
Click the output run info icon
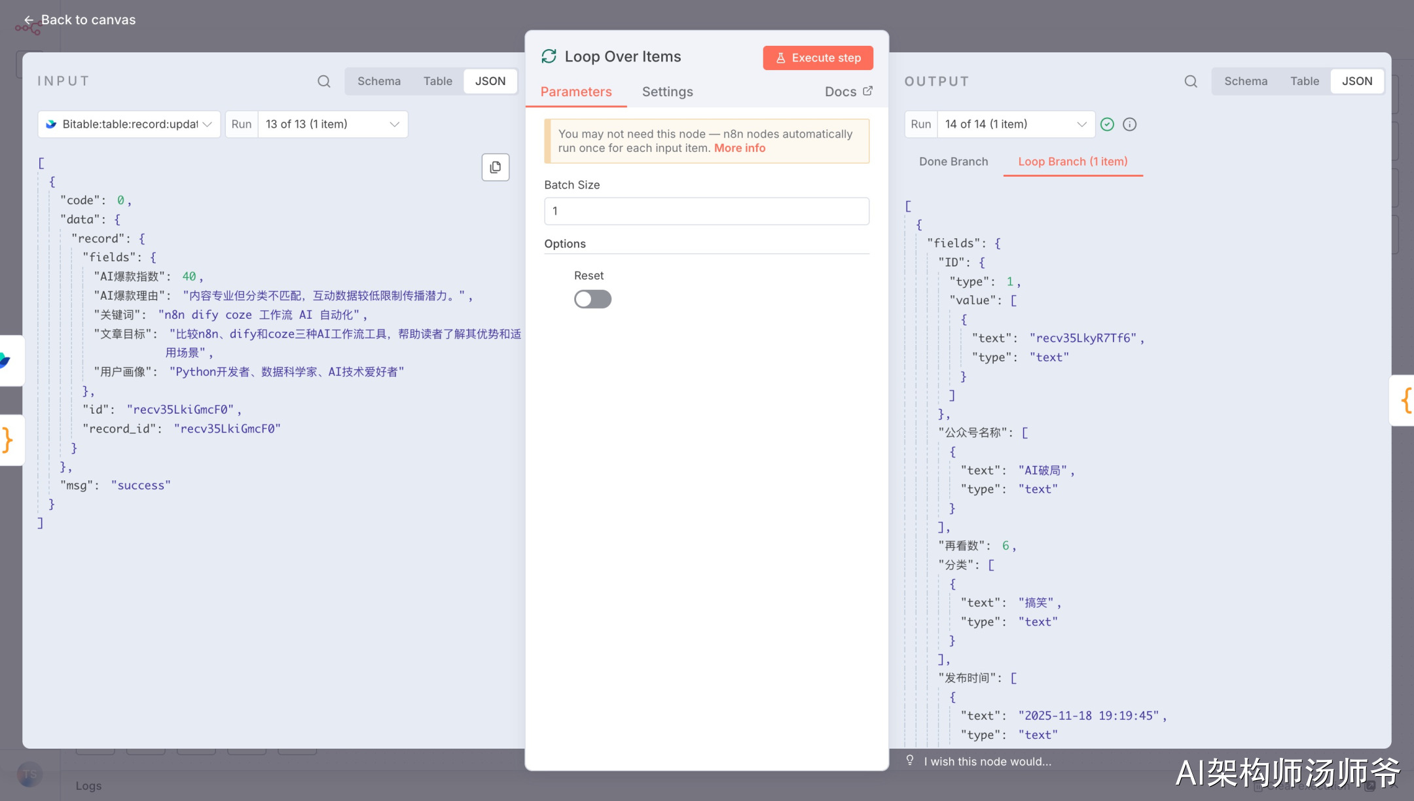pos(1130,124)
